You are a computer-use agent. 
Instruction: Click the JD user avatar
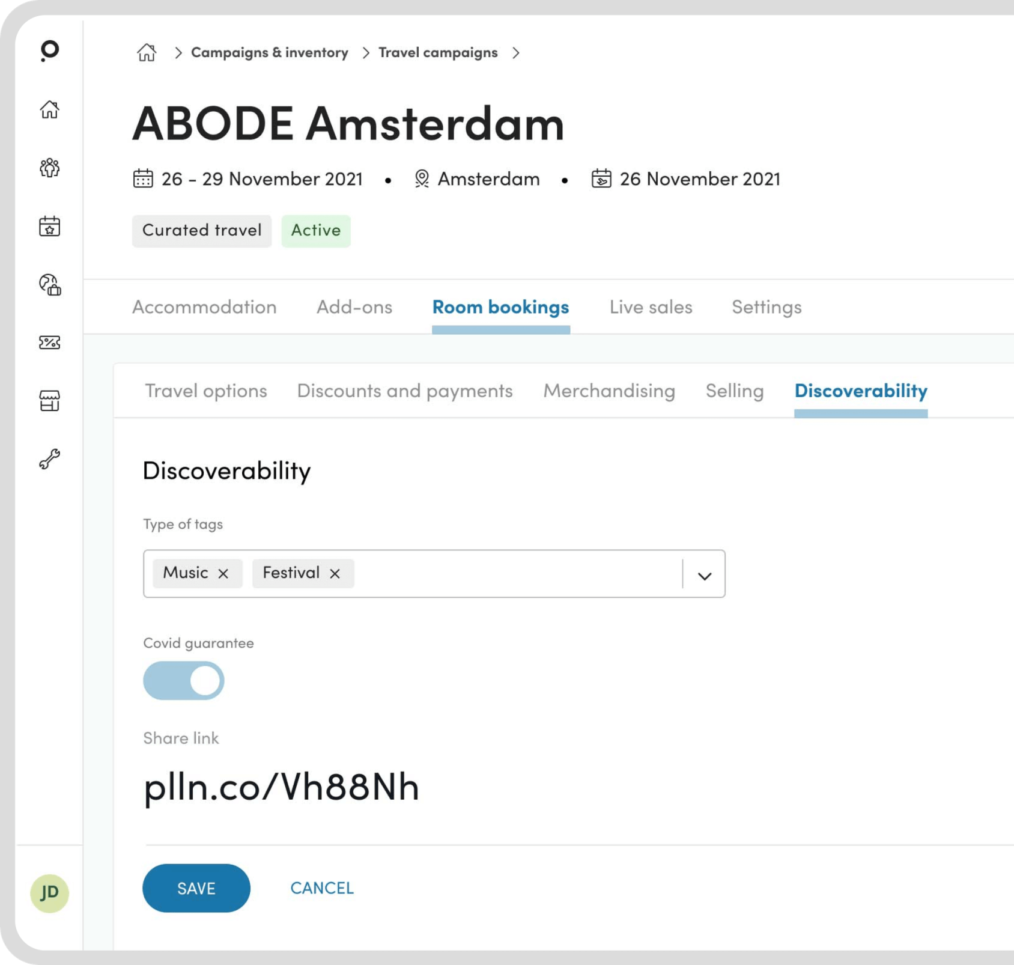(49, 893)
